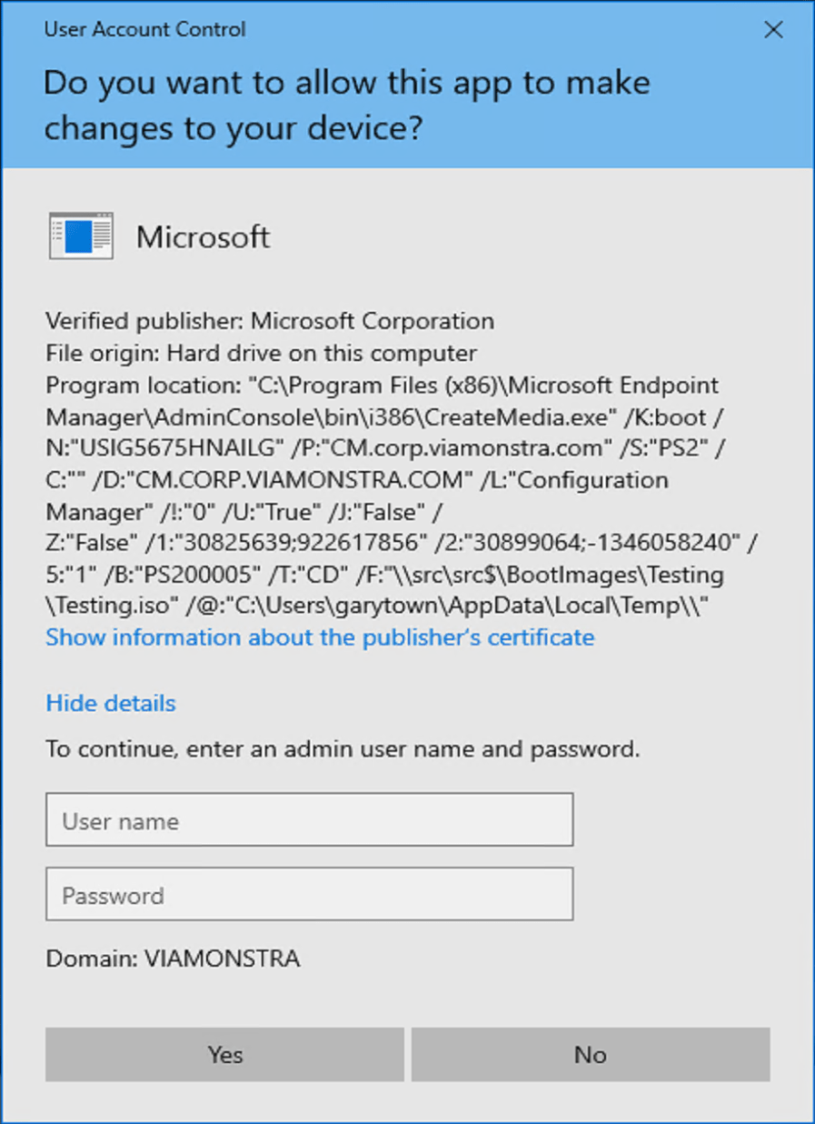Click inside the User name field
The height and width of the screenshot is (1124, 815).
click(x=309, y=818)
